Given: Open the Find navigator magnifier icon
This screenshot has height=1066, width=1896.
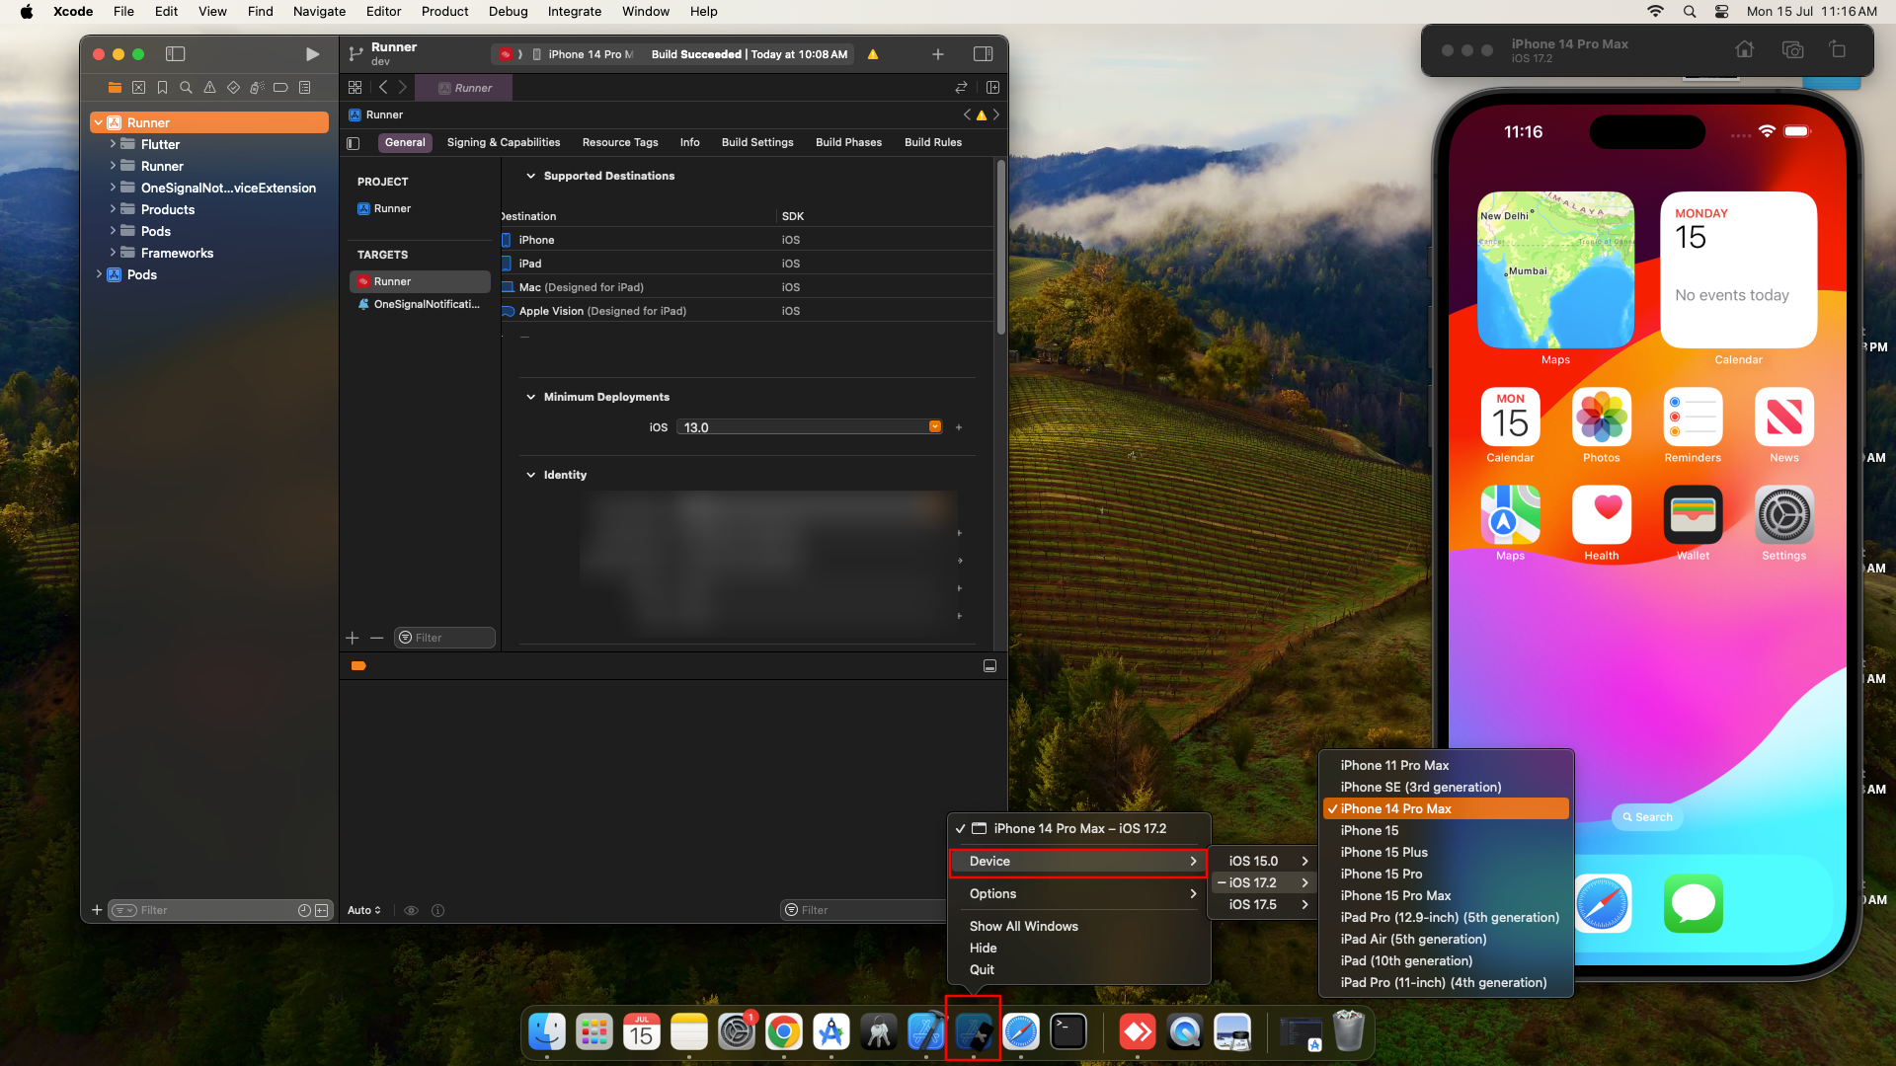Looking at the screenshot, I should [x=186, y=87].
